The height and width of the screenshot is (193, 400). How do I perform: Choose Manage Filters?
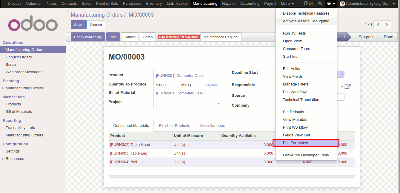[x=306, y=84]
